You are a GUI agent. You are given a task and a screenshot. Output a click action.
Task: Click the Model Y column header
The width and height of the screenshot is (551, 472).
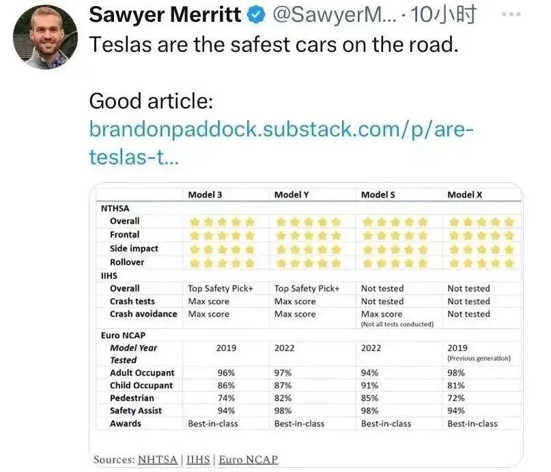(x=292, y=195)
